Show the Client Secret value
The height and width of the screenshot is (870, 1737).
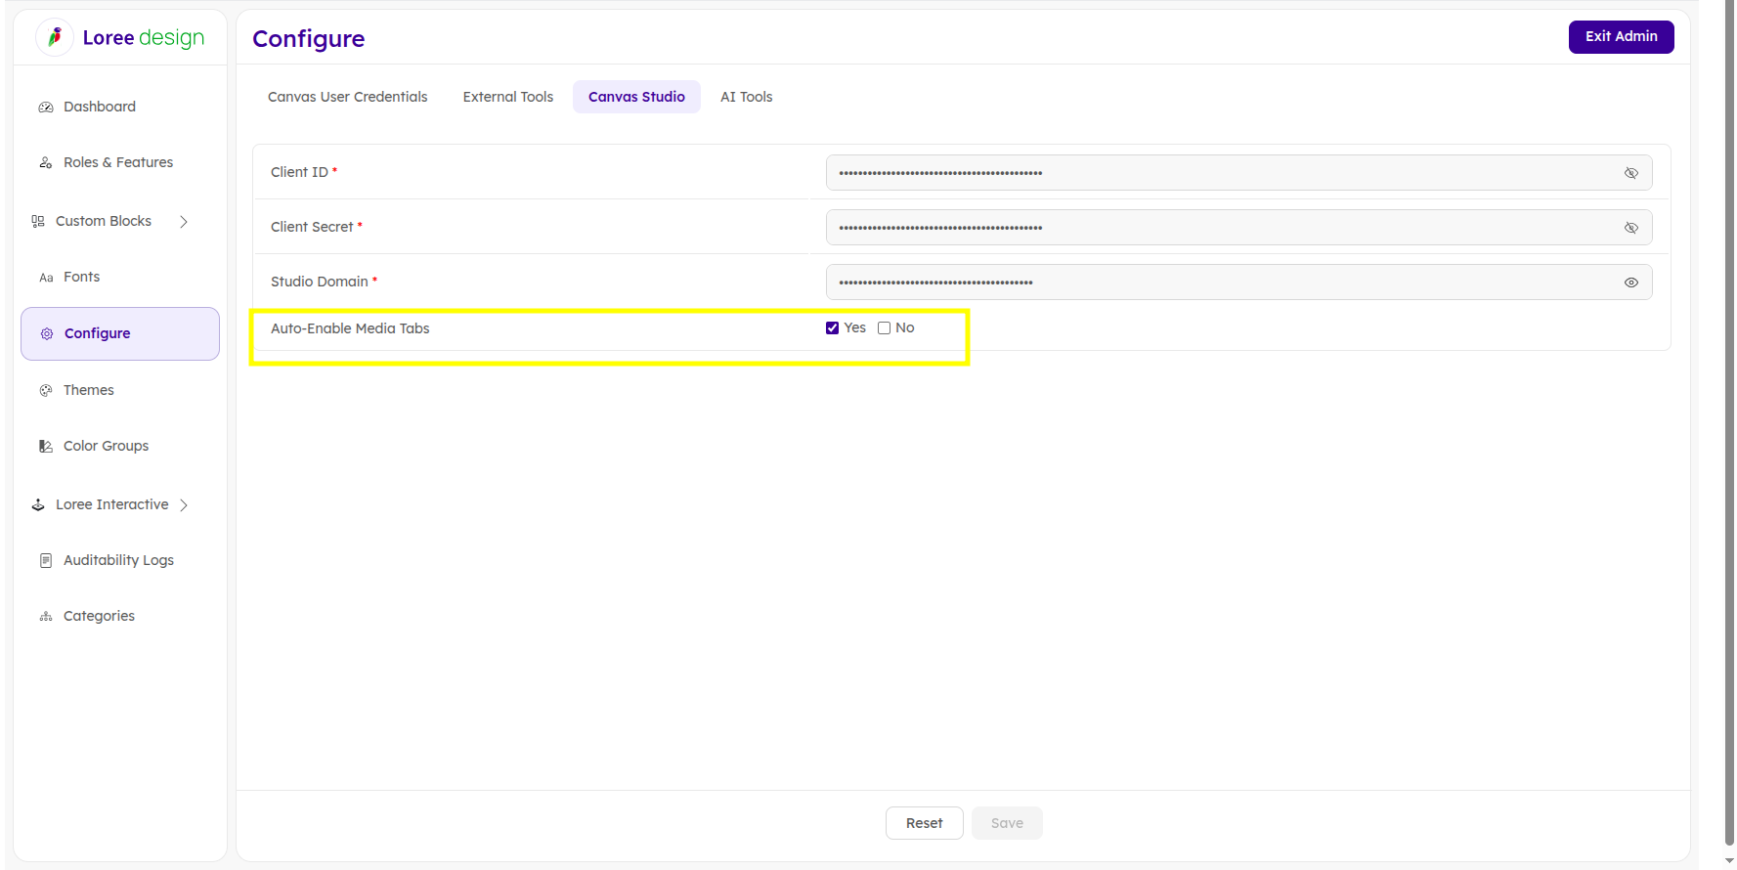point(1631,228)
